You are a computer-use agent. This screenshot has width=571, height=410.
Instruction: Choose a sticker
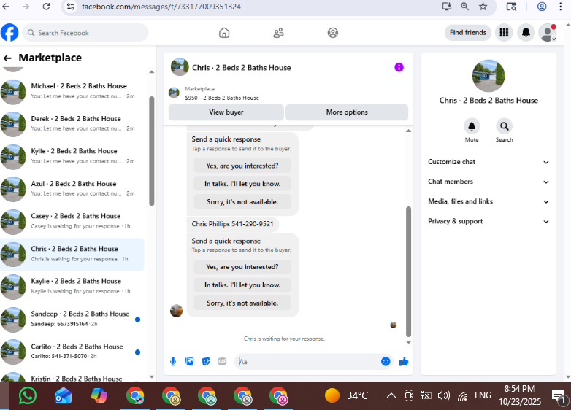click(x=206, y=361)
